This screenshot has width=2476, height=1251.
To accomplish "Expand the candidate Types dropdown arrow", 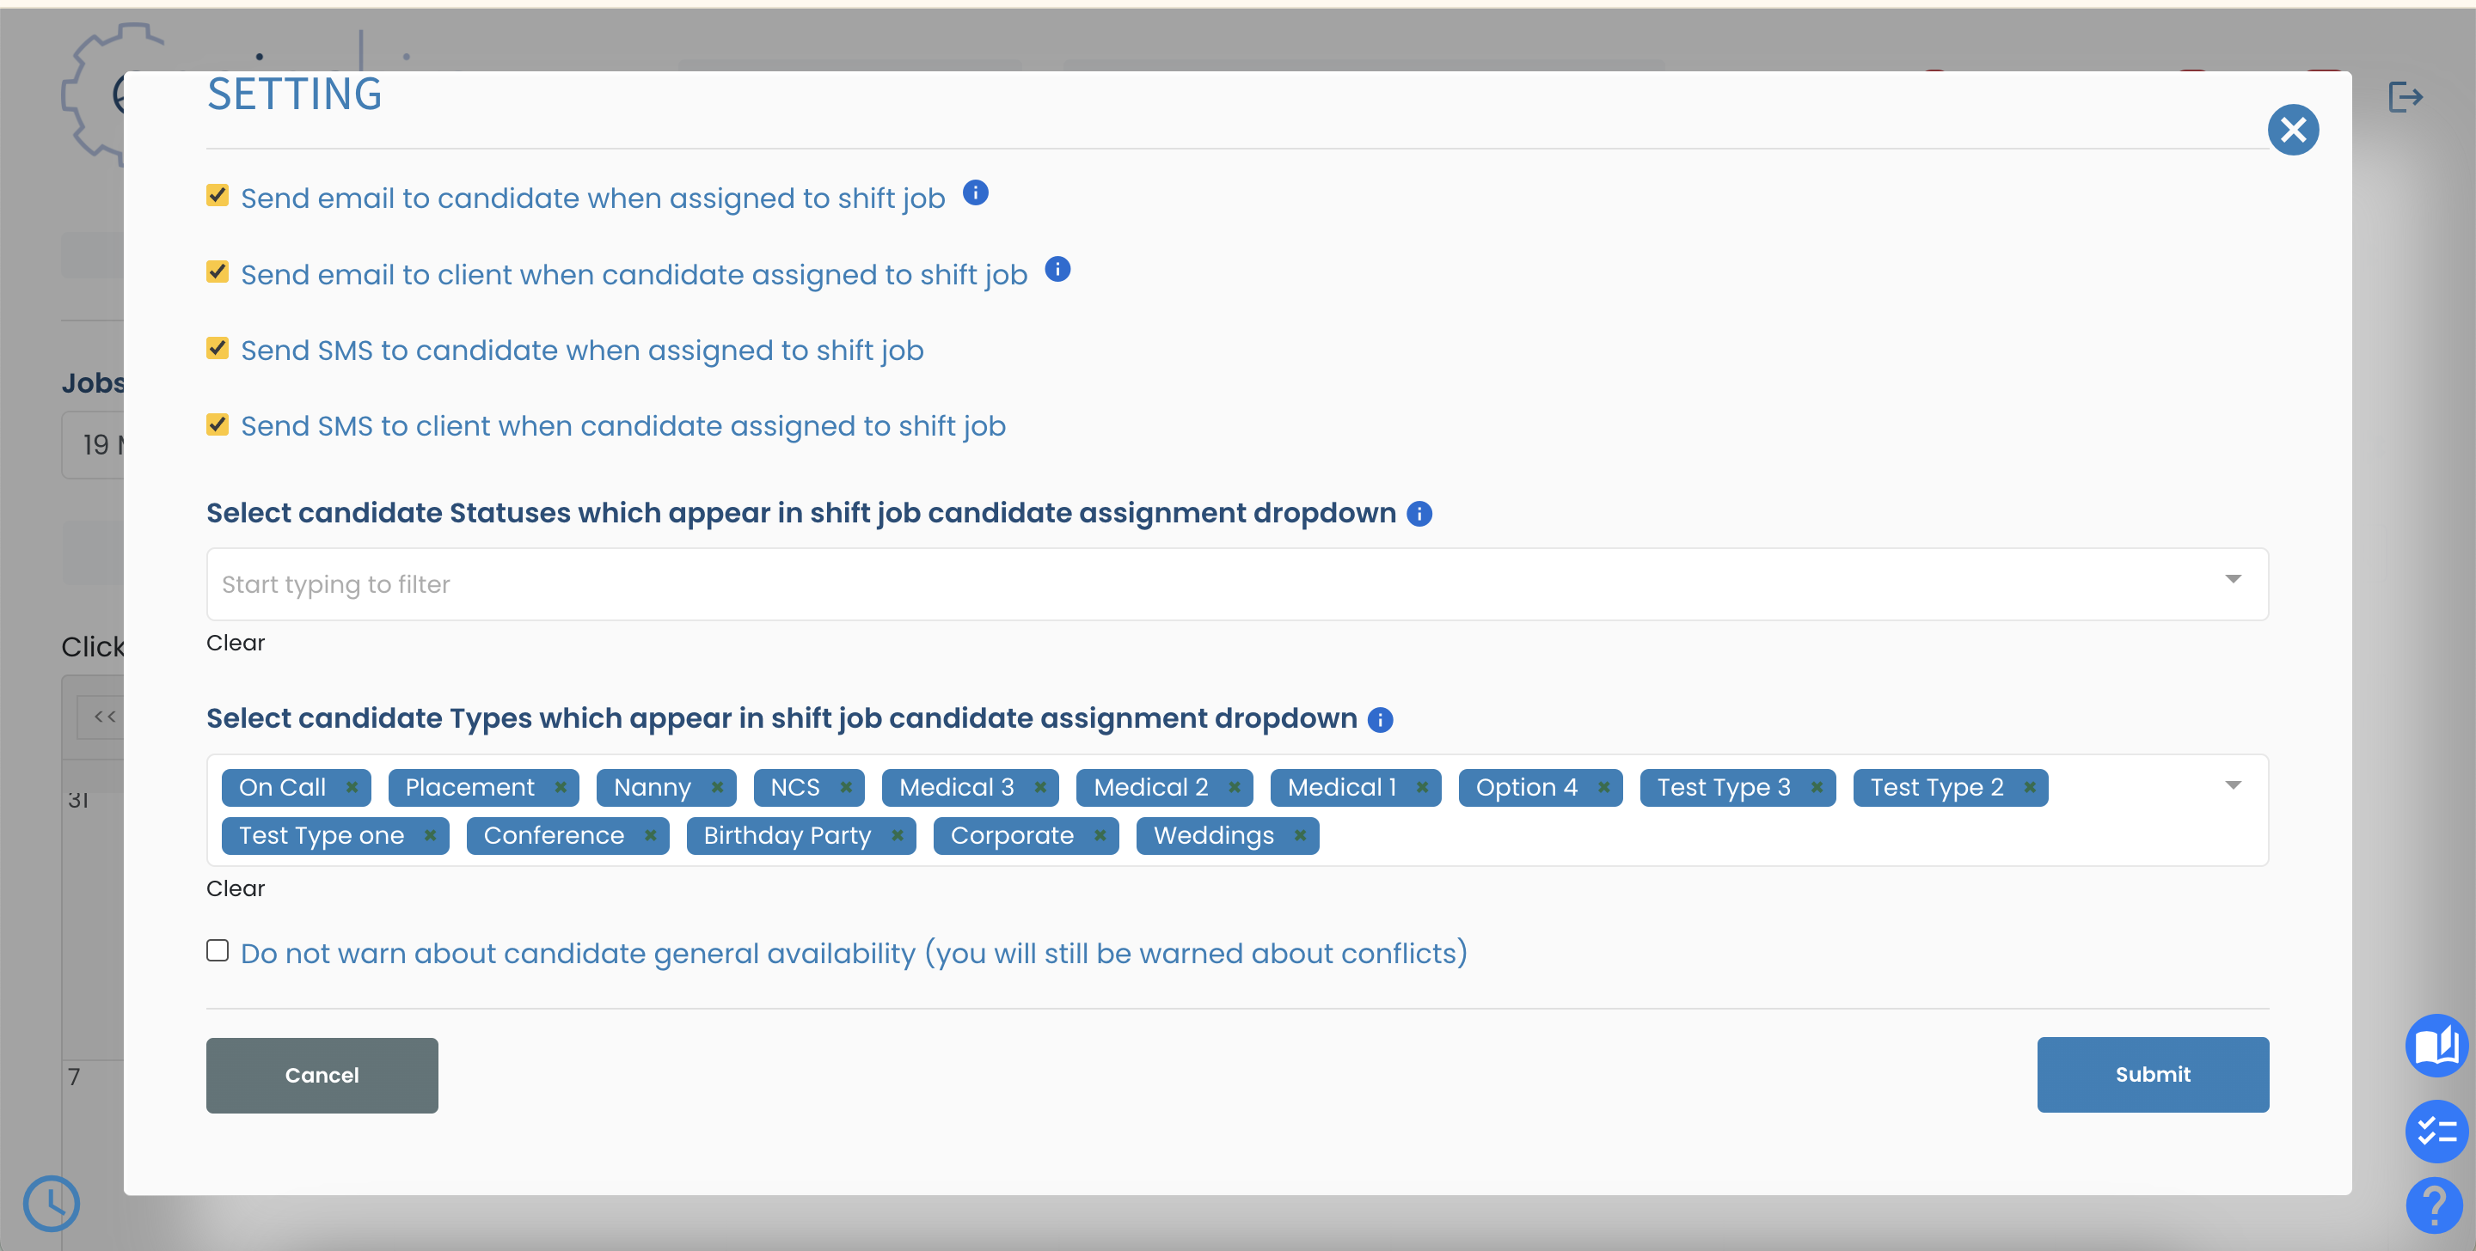I will point(2234,784).
